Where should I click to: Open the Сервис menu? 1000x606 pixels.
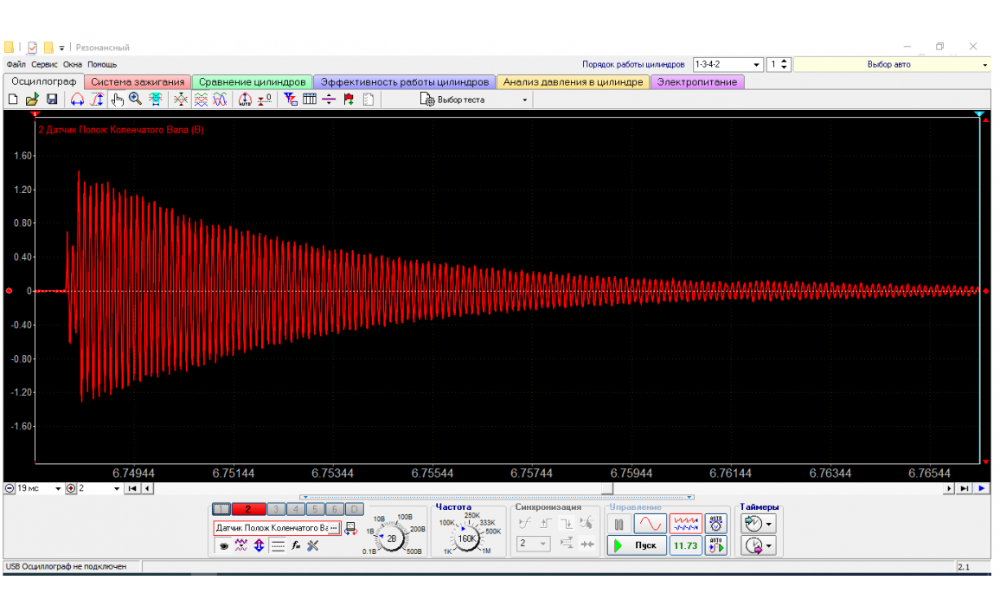pos(45,64)
